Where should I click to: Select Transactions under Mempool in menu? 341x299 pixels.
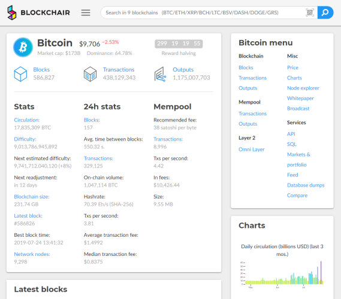(252, 114)
